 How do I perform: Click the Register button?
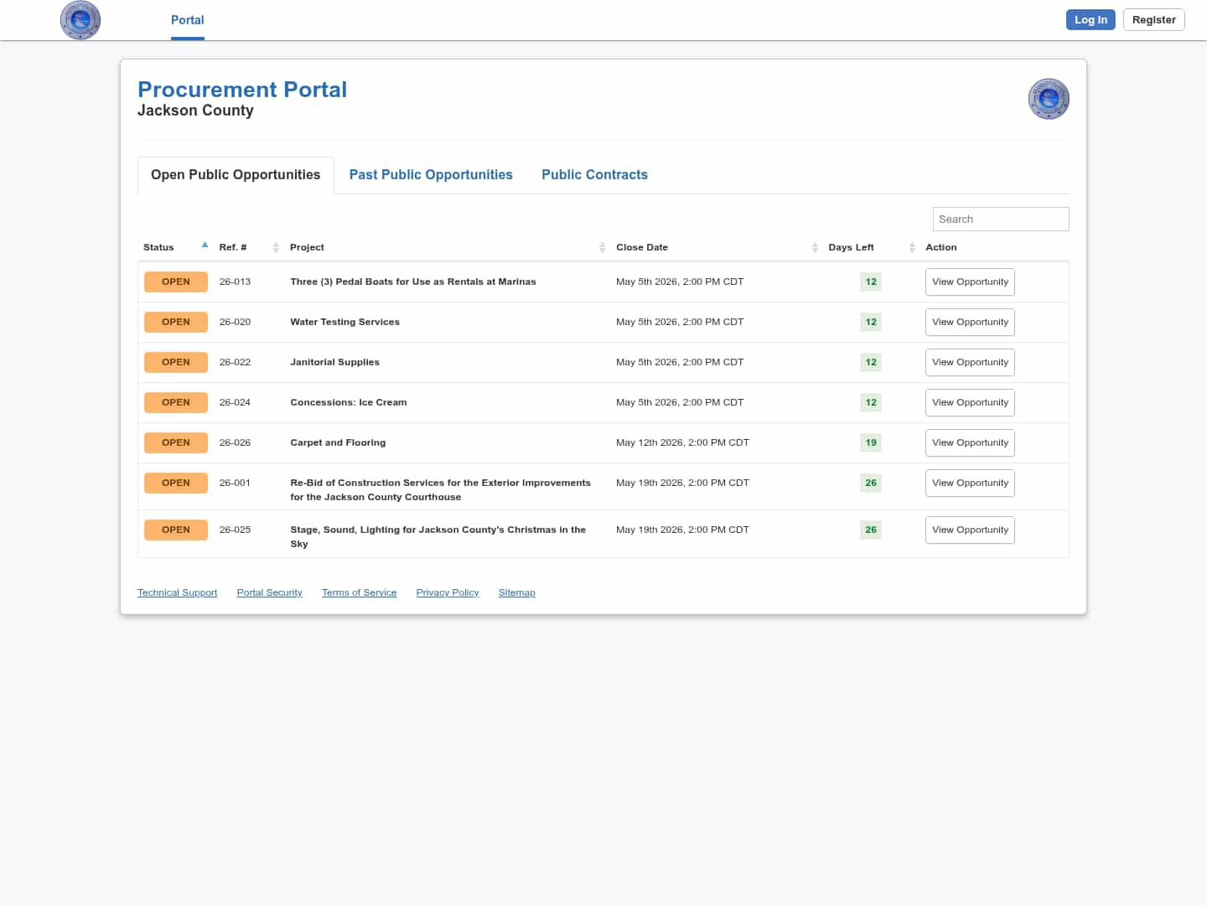coord(1153,20)
